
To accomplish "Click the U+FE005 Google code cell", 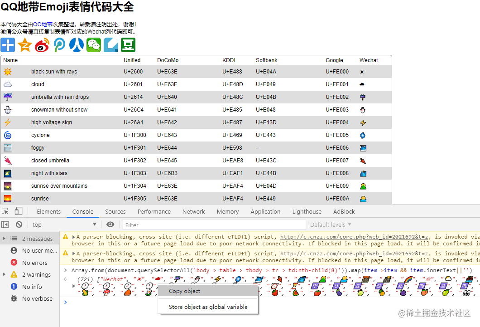I will pos(337,135).
